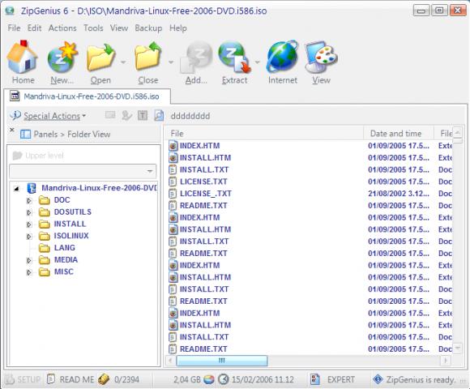Open the View menu in menu bar
Viewport: 470px width, 389px height.
(x=119, y=28)
